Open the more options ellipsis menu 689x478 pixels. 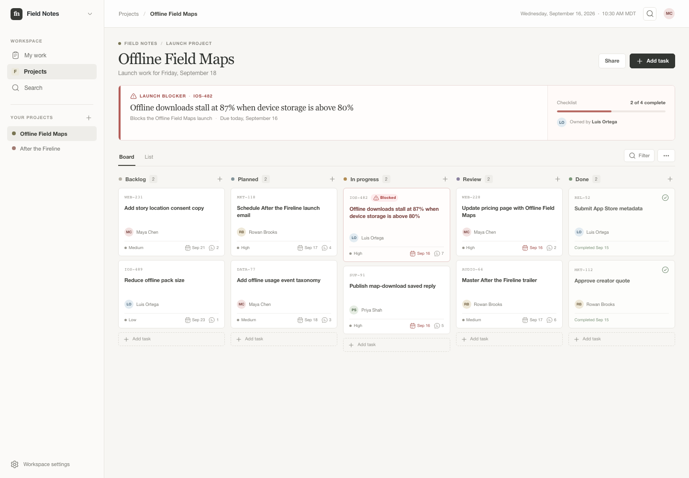tap(666, 156)
